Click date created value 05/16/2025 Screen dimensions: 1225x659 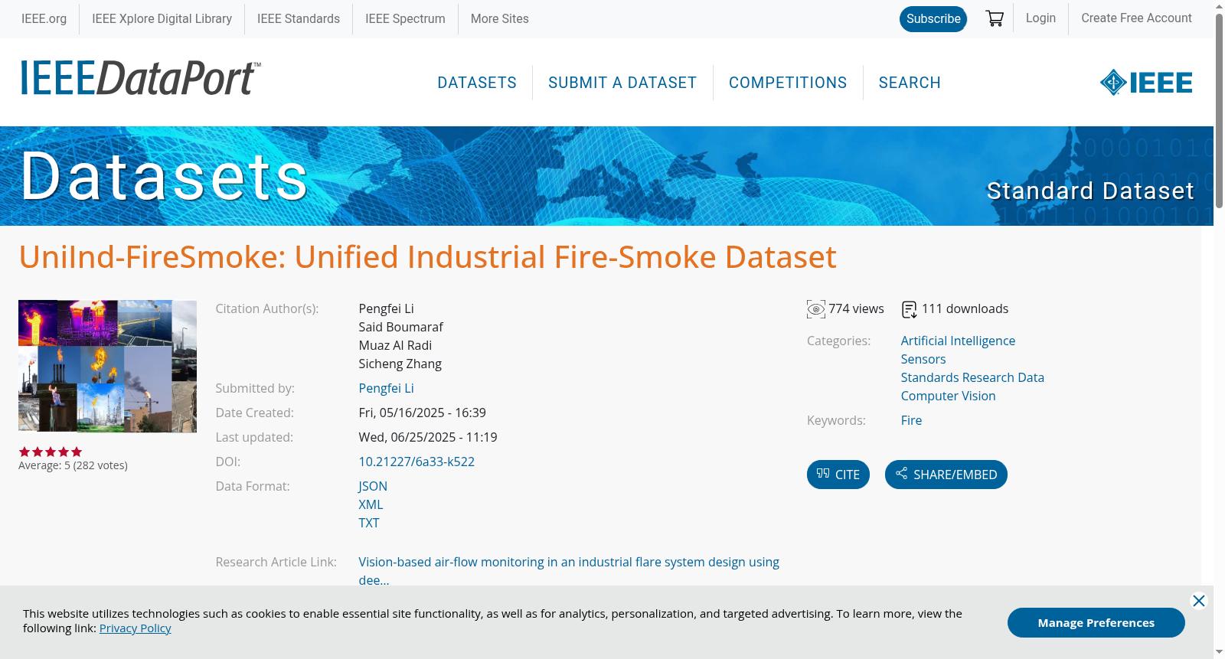(x=422, y=413)
